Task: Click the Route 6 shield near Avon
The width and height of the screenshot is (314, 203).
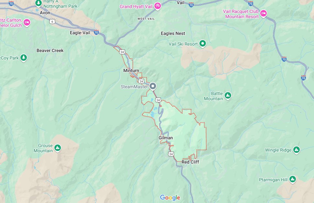Action: pos(52,22)
